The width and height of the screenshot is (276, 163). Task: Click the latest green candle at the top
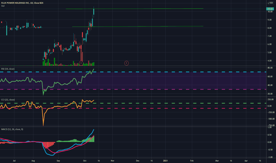click(94, 12)
